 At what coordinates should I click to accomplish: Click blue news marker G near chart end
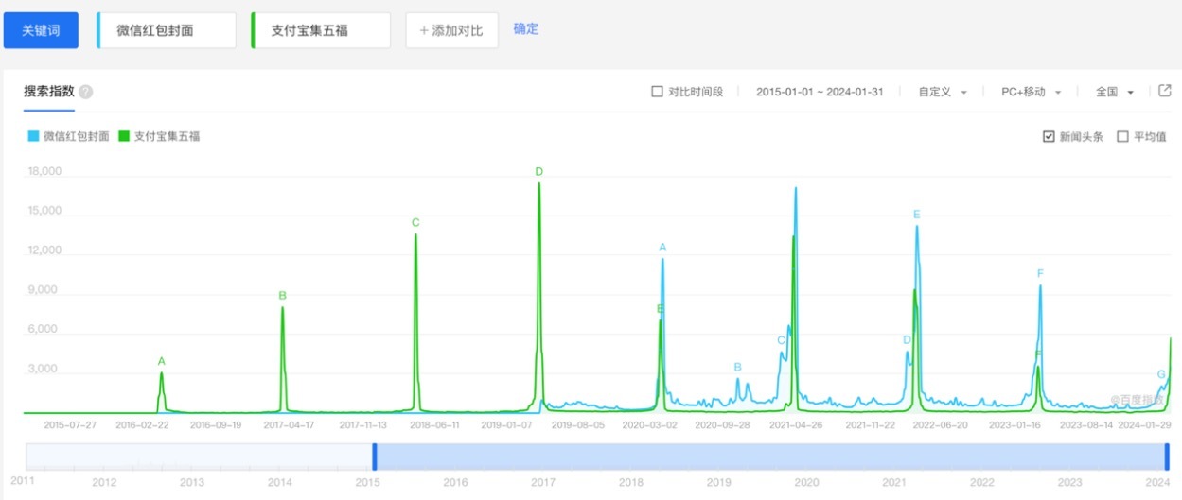pos(1161,374)
